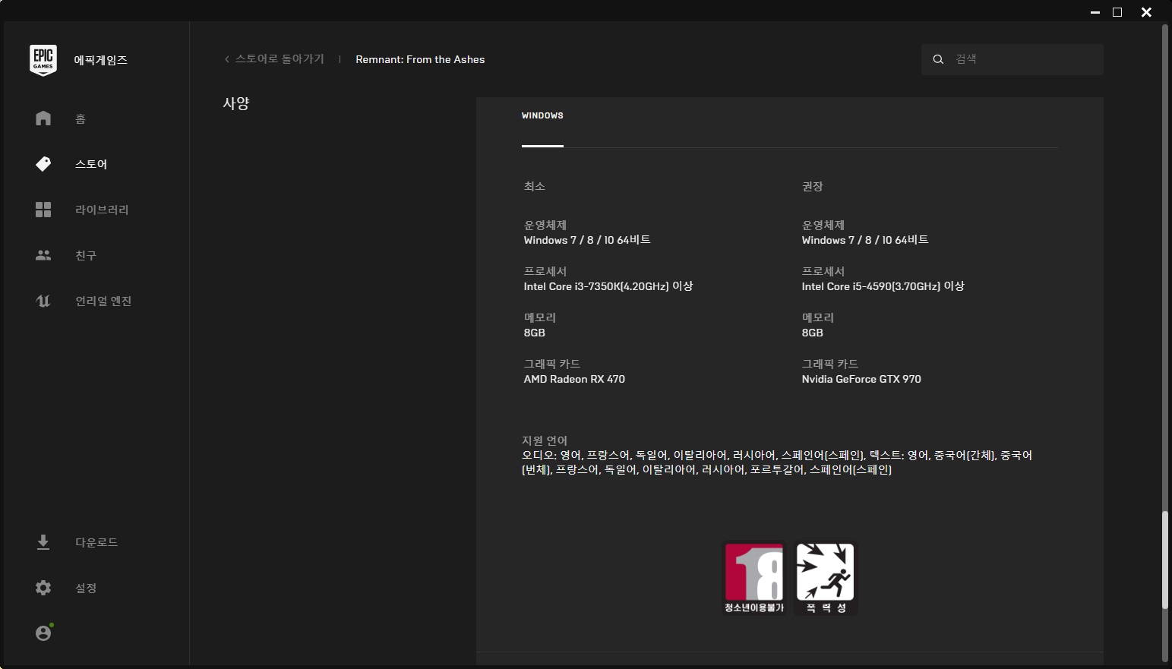The width and height of the screenshot is (1172, 669).
Task: Click minimum 운영체제 Windows 7 / 8 / 10 text
Action: (587, 240)
